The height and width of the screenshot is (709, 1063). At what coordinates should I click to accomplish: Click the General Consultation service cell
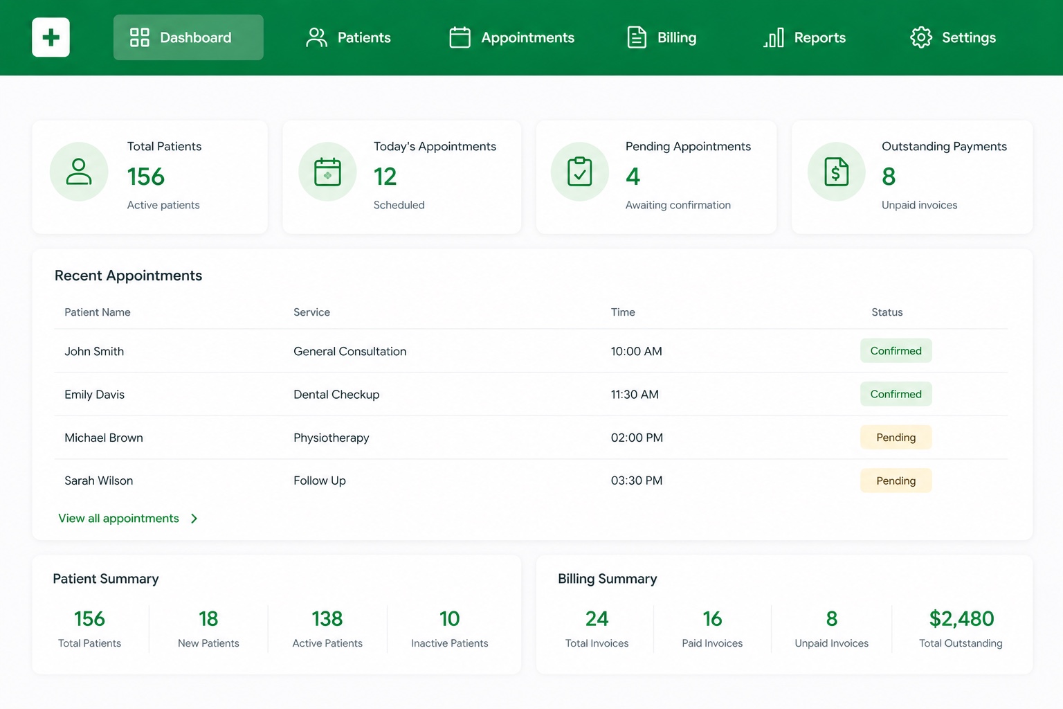tap(349, 351)
